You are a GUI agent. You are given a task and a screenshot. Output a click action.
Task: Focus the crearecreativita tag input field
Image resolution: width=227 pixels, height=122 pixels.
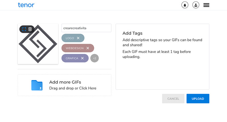(87, 28)
